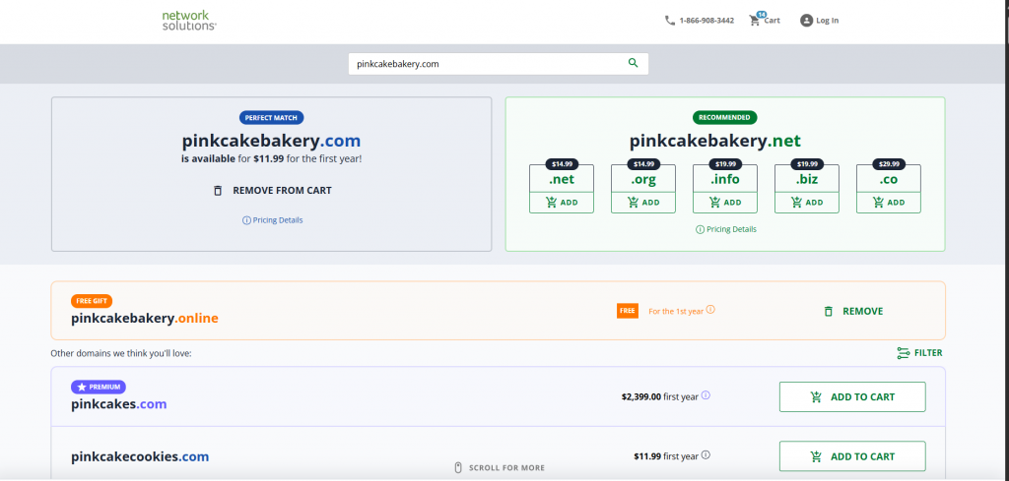The height and width of the screenshot is (481, 1009).
Task: Click the info icon for .com Pricing Details
Action: click(245, 220)
